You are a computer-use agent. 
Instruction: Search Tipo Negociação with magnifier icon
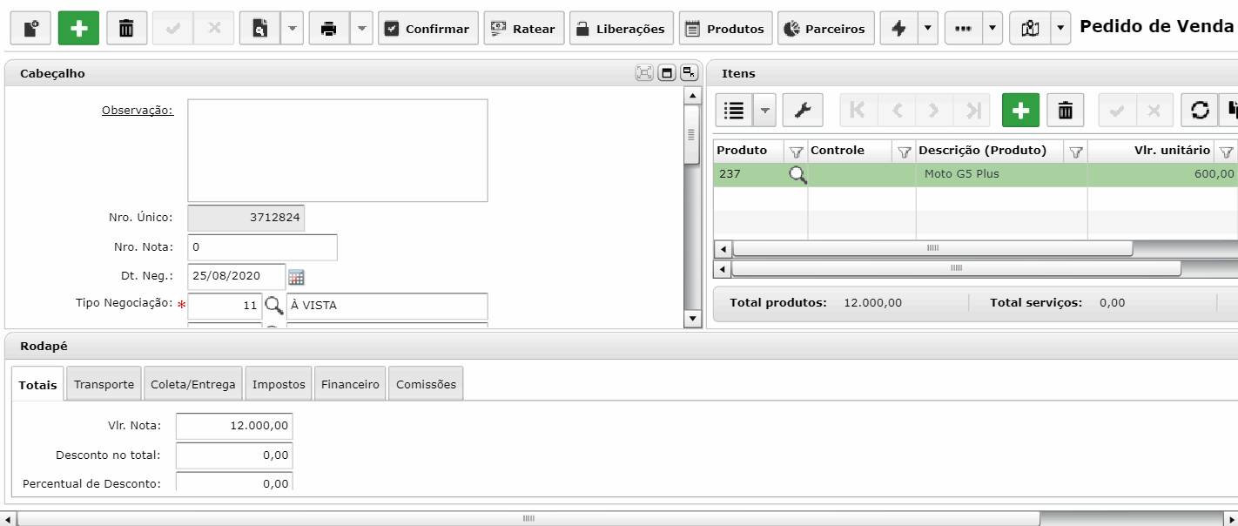(273, 306)
